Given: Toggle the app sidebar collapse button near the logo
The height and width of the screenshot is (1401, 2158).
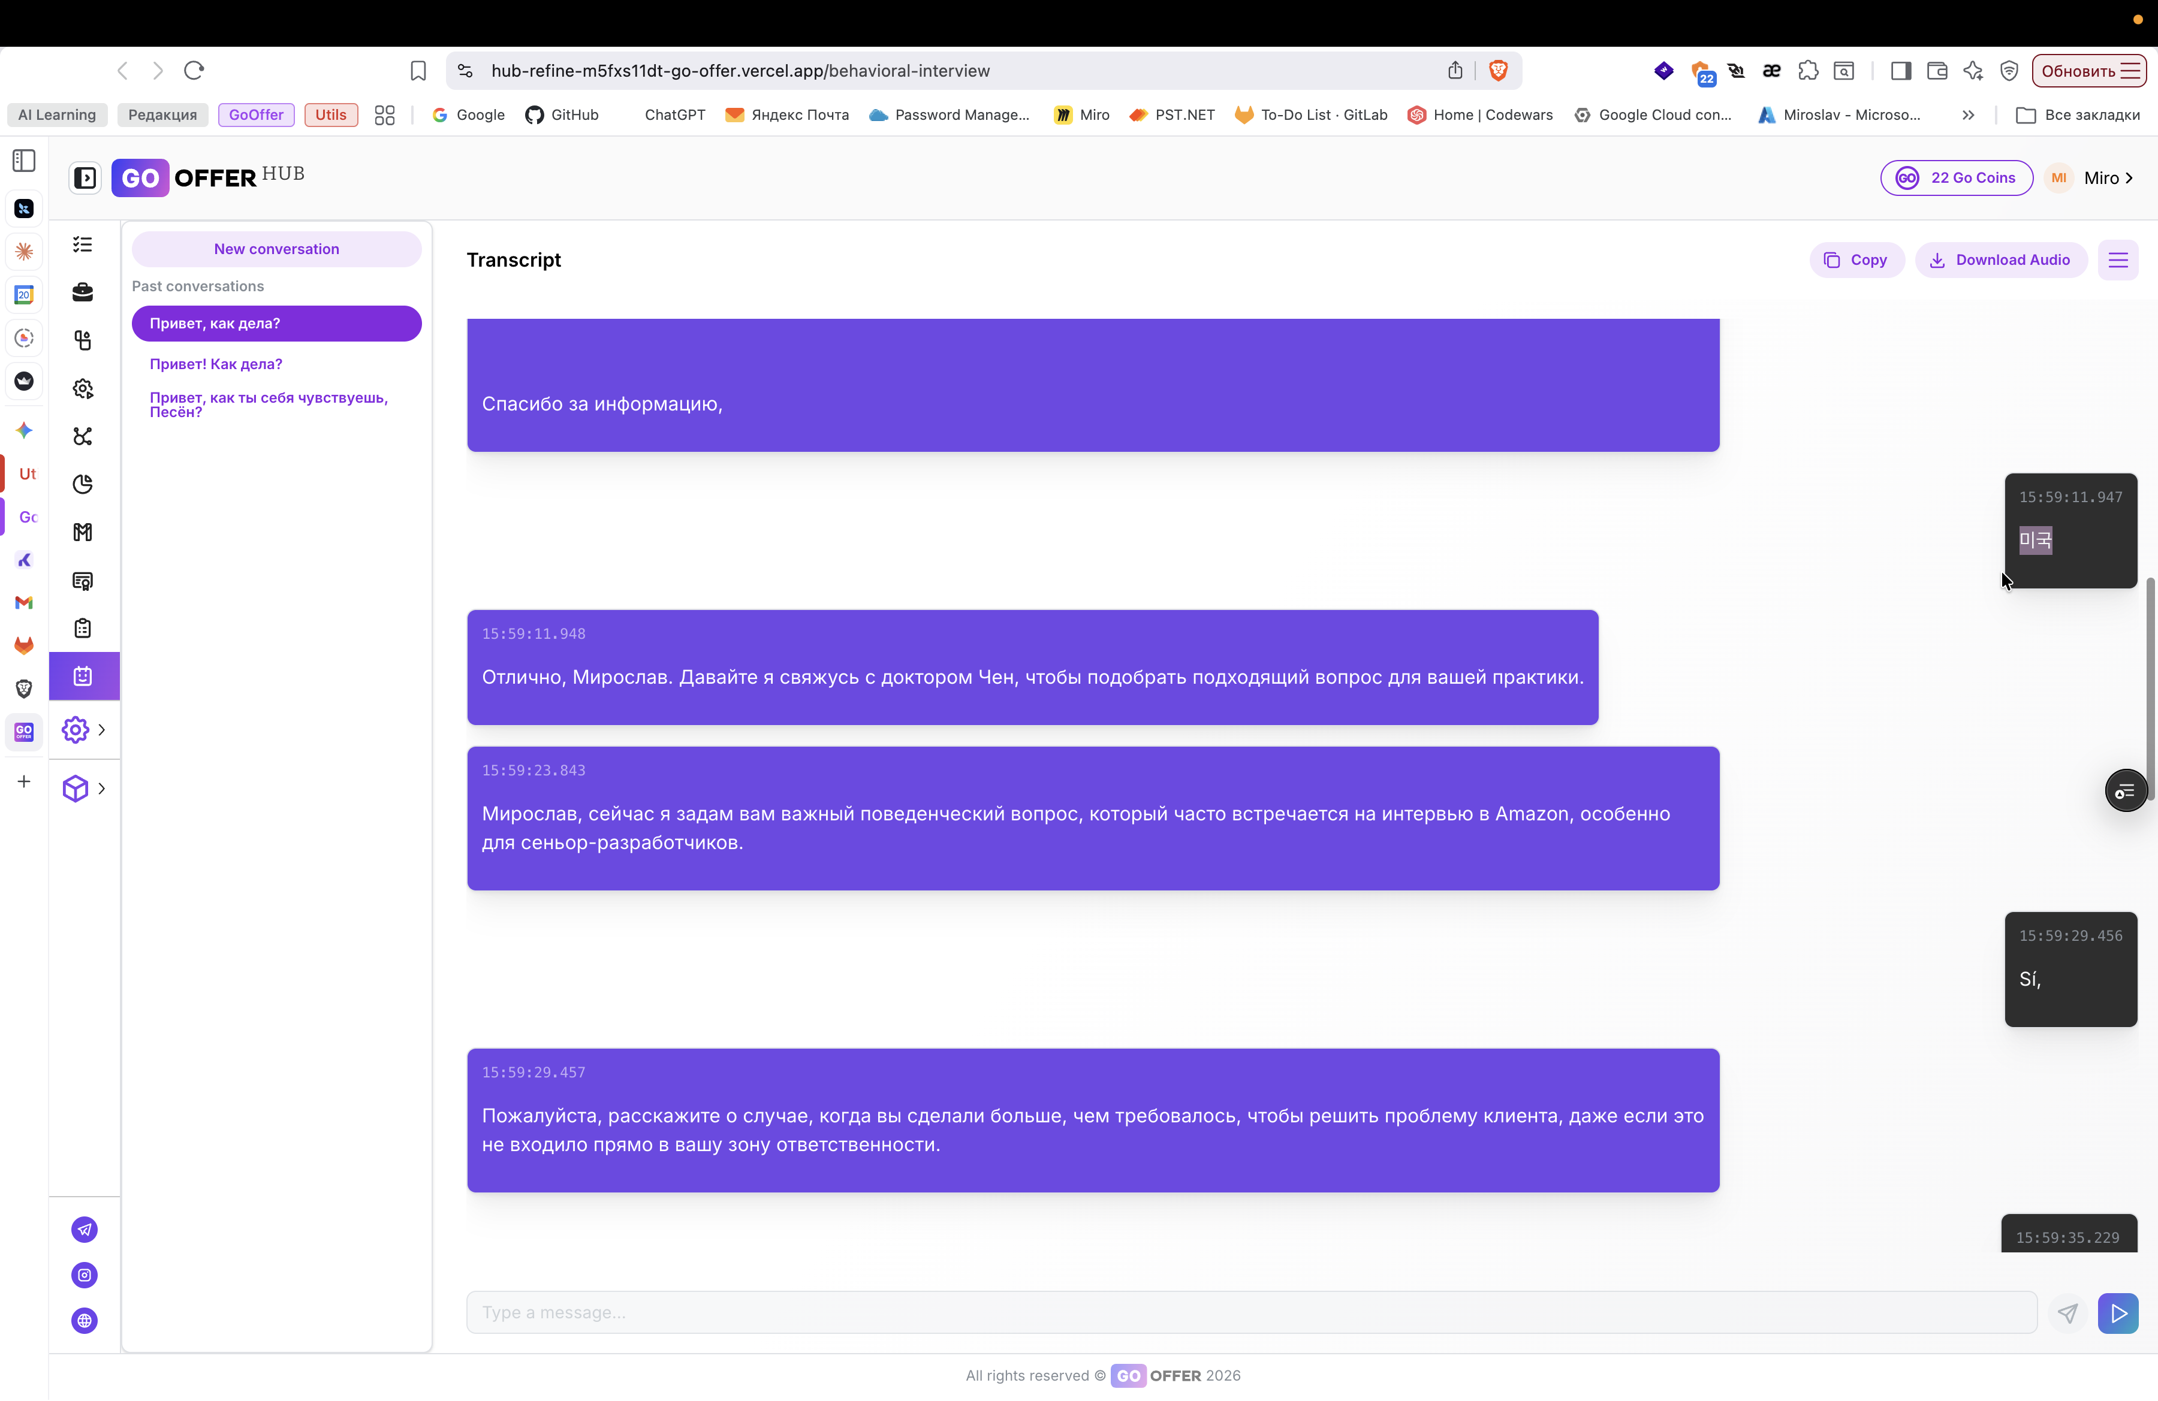Looking at the screenshot, I should click(x=85, y=177).
